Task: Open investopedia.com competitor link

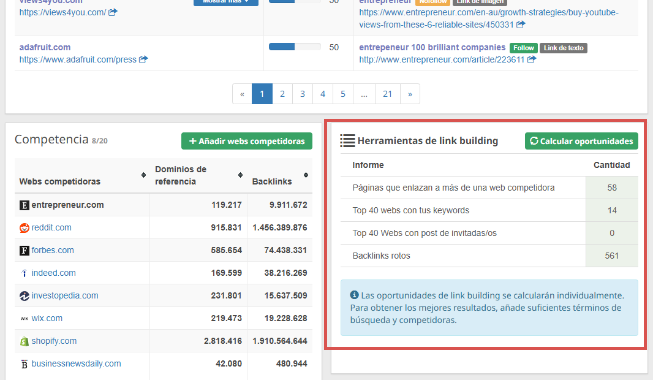Action: (65, 295)
